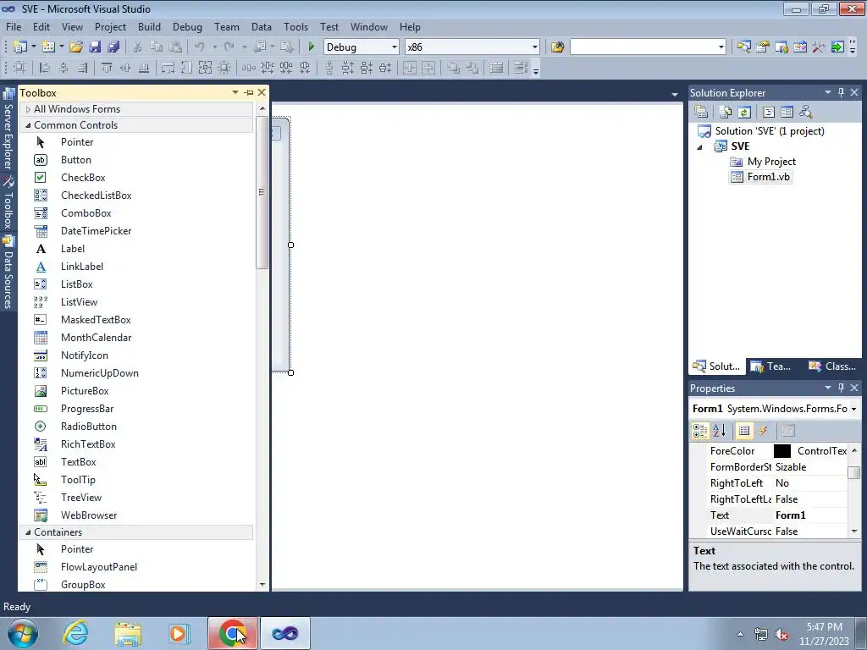Click the Save All icon
Viewport: 867px width, 650px height.
click(114, 47)
